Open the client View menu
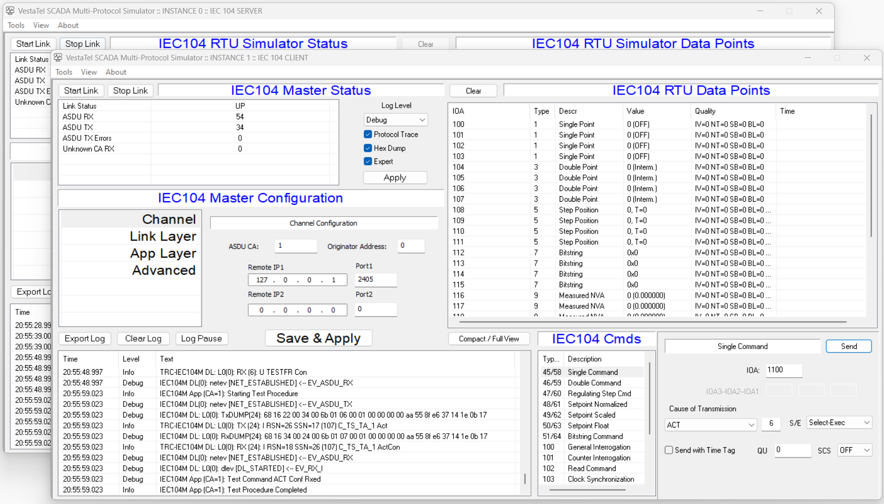Viewport: 884px width, 504px height. click(89, 72)
